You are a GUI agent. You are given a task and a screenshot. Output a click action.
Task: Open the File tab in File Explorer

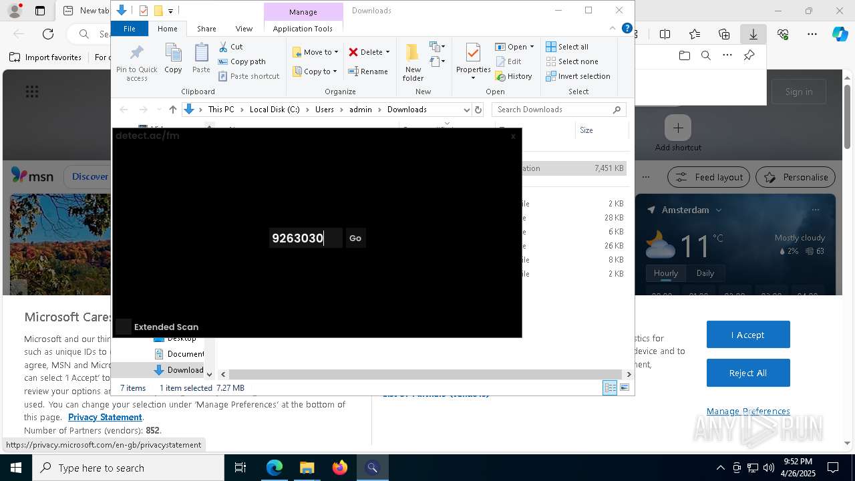[x=130, y=29]
